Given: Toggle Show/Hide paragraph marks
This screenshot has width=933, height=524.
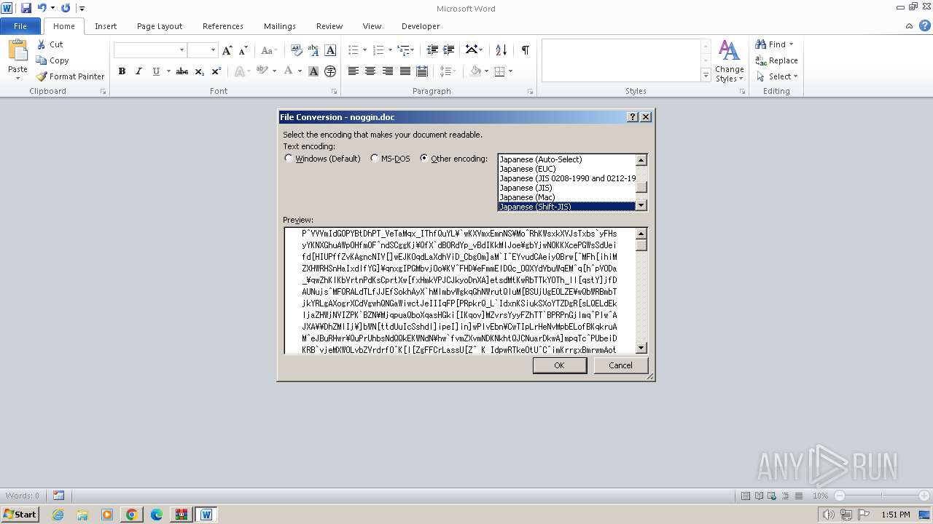Looking at the screenshot, I should click(525, 50).
